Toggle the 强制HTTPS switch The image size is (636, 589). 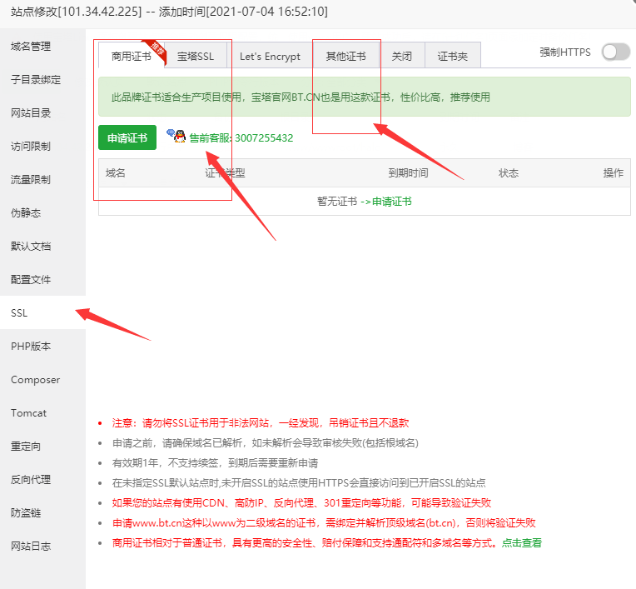click(x=616, y=52)
